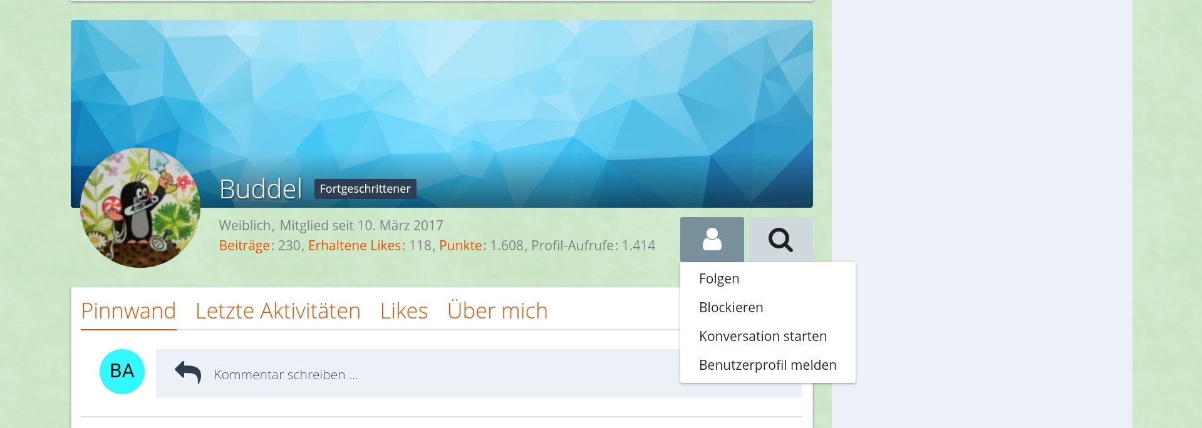Click the reply arrow icon
Image resolution: width=1202 pixels, height=428 pixels.
click(187, 373)
